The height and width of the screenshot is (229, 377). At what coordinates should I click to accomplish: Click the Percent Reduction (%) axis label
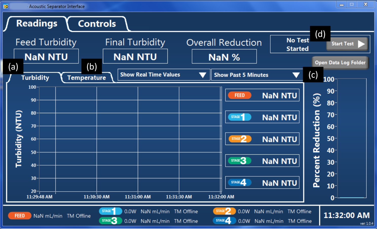316,140
